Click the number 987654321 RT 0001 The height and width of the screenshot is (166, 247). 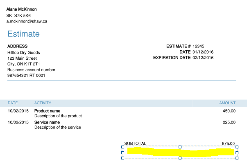pyautogui.click(x=26, y=76)
